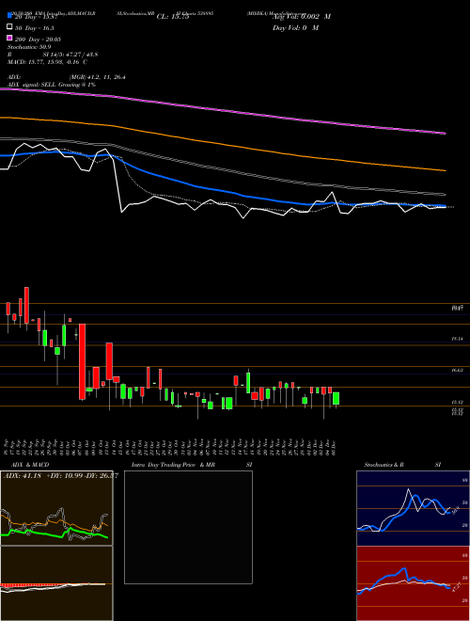Click the 'Day Vol: 0 M' label
Viewport: 470px width, 621px height.
pyautogui.click(x=295, y=27)
